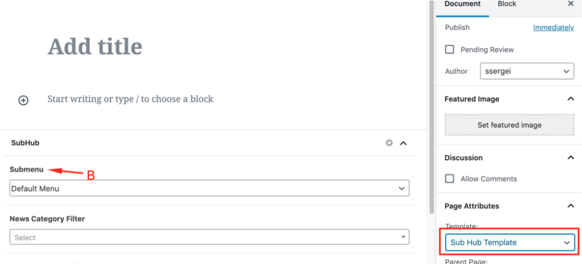Switch to the Document tab
The image size is (582, 264).
tap(462, 5)
